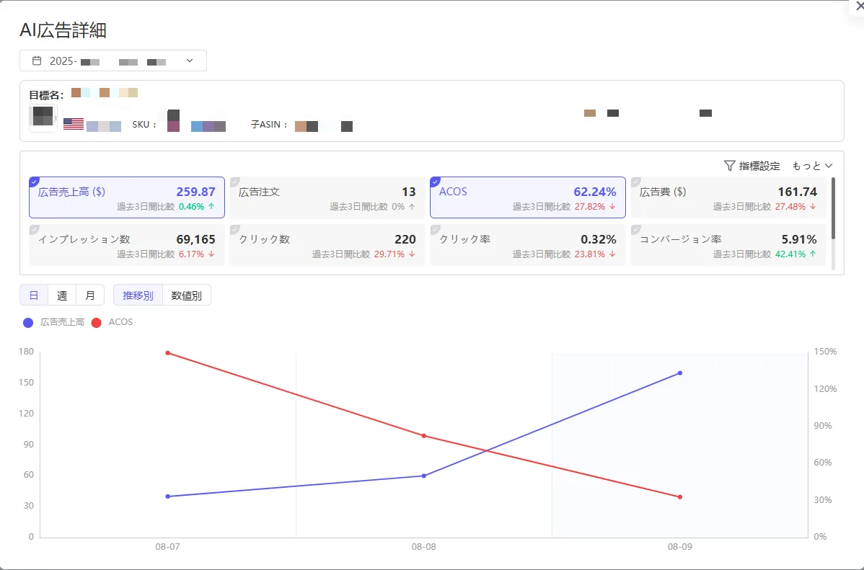The width and height of the screenshot is (864, 570).
Task: Toggle the 広告売上高 ($) metric card
Action: pos(127,197)
